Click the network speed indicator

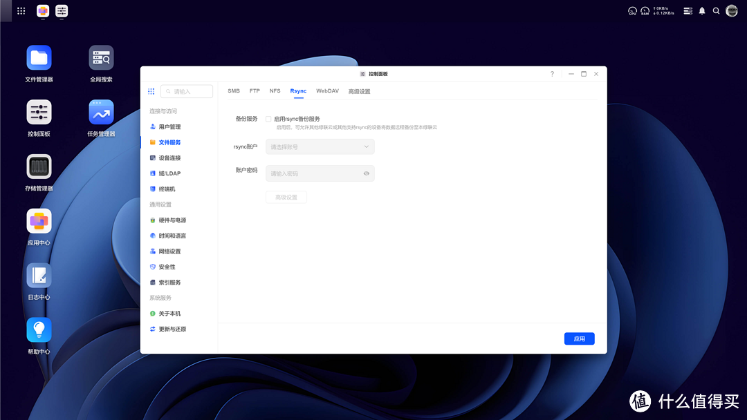point(663,11)
